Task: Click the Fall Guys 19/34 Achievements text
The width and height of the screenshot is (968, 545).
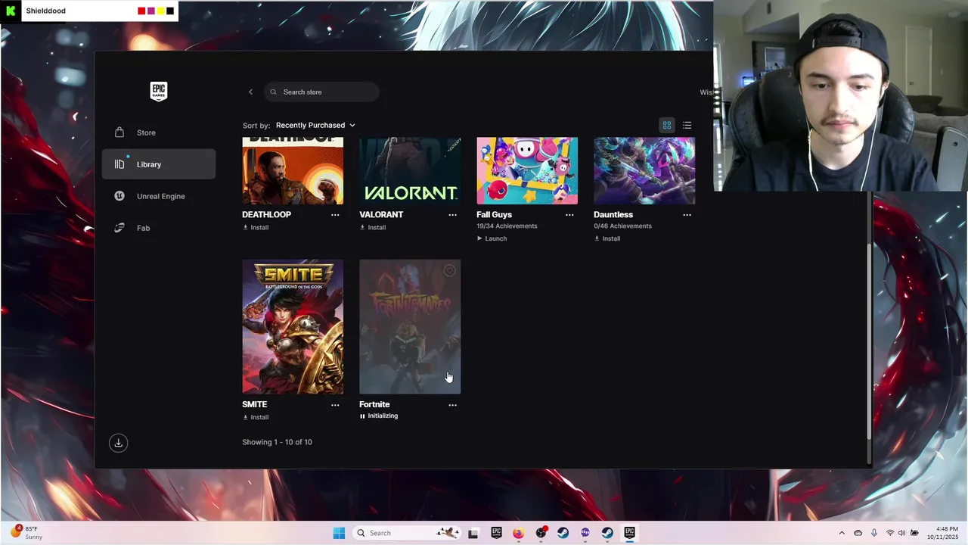Action: (507, 226)
